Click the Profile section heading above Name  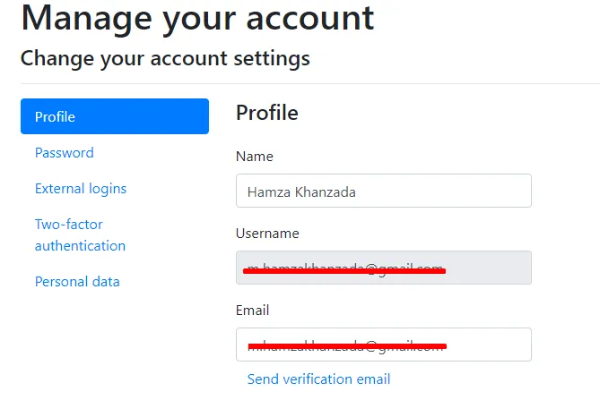click(x=266, y=113)
